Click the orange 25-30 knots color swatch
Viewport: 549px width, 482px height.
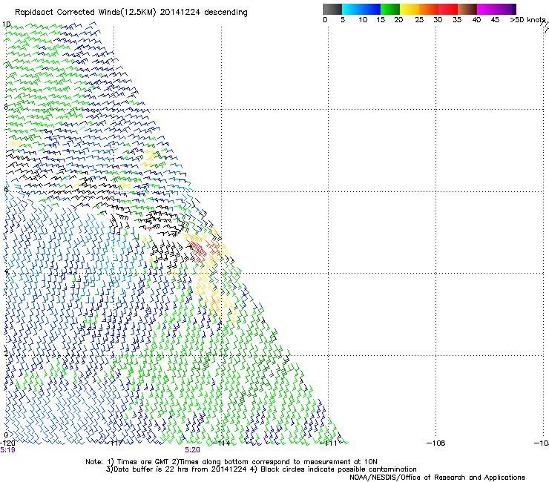(429, 9)
